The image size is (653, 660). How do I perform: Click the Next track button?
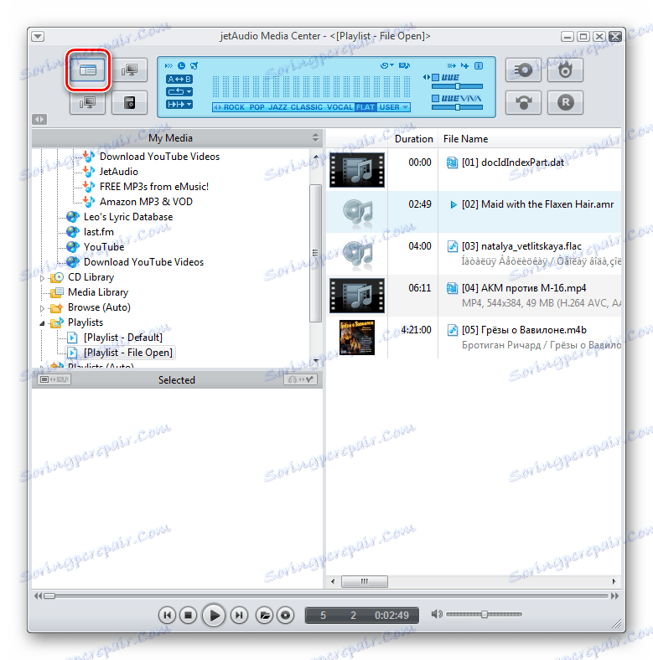pyautogui.click(x=239, y=616)
